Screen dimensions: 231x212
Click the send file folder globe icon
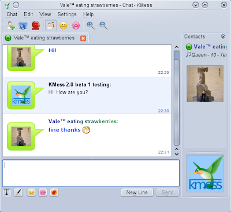tap(23, 25)
